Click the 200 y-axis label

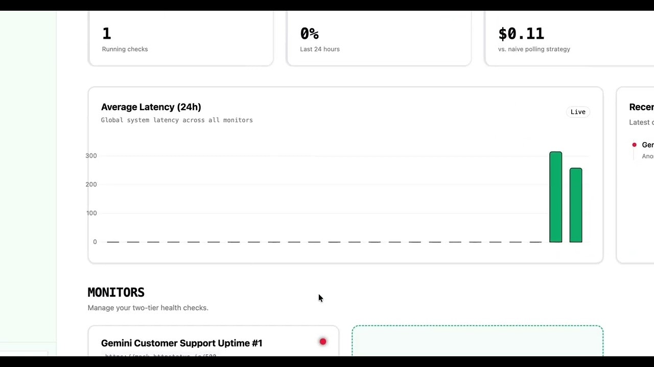point(91,185)
